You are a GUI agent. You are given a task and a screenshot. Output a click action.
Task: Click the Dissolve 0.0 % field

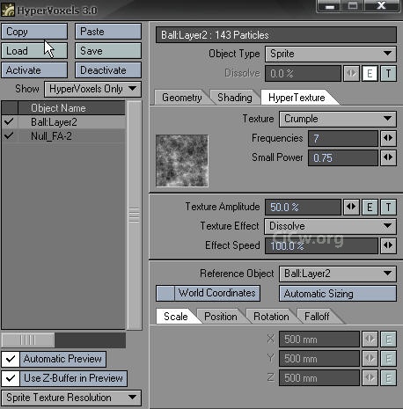[x=303, y=73]
